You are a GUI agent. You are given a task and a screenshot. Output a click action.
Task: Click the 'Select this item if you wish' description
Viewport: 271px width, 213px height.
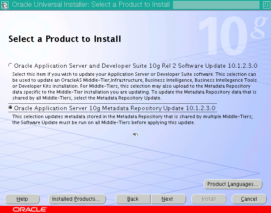pos(134,86)
